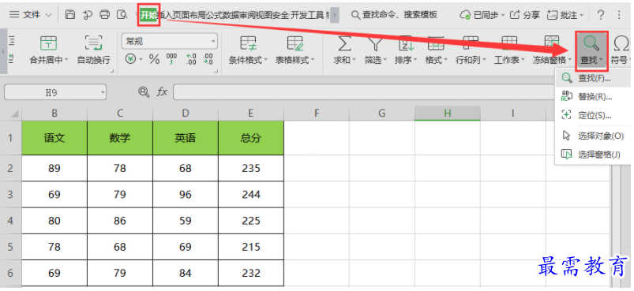634x291 pixels.
Task: Select the cell containing 244
Action: (251, 195)
